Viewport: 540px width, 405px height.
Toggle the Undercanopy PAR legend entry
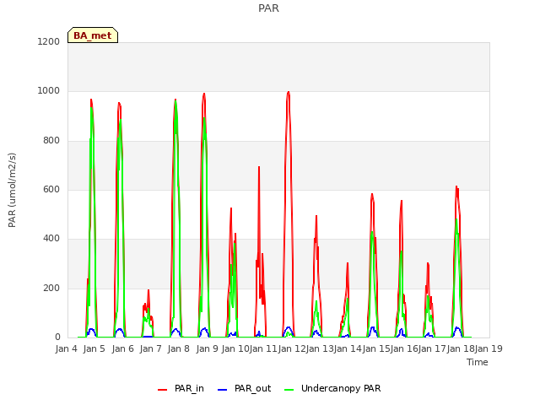click(x=332, y=388)
